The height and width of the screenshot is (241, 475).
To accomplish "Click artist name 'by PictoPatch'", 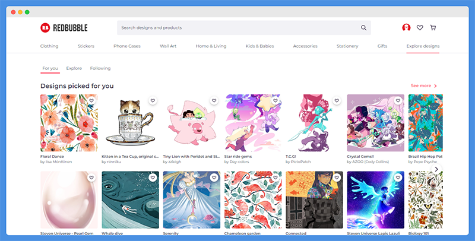I will tap(298, 161).
